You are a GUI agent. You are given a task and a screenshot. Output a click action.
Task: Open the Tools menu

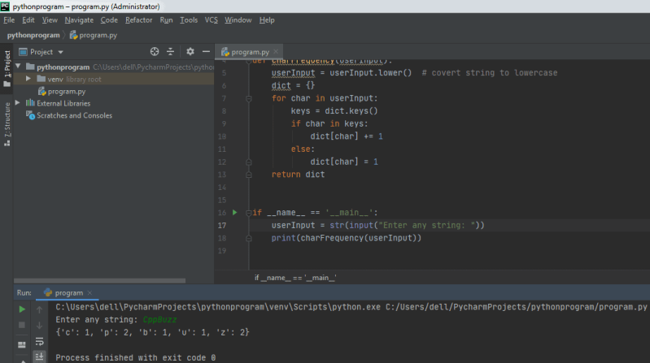[189, 19]
